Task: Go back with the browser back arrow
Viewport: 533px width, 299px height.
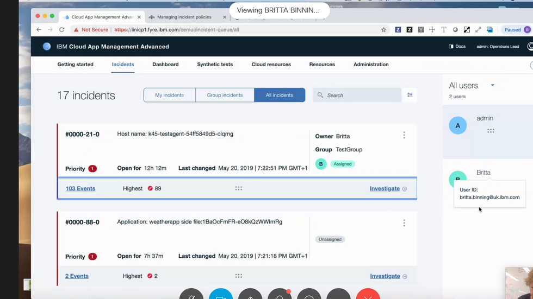Action: point(39,30)
